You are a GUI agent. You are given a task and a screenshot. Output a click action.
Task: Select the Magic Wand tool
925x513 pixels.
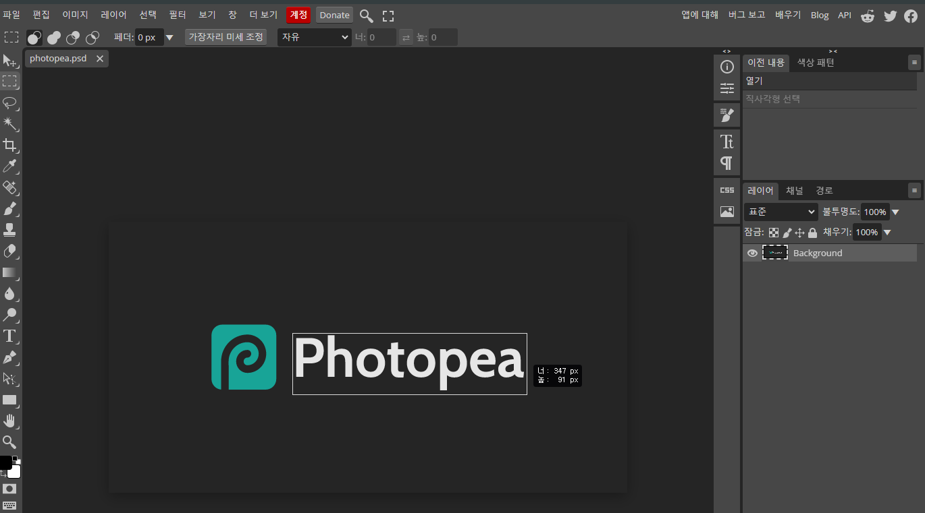click(10, 123)
